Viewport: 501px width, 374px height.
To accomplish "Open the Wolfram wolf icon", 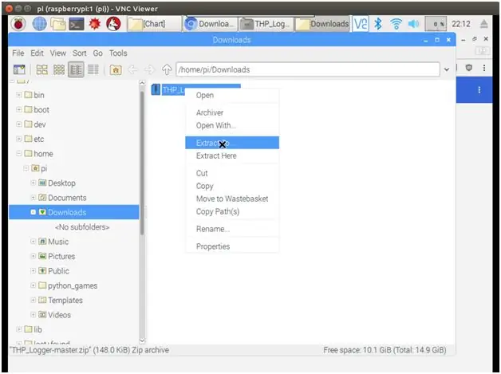I will (x=113, y=24).
